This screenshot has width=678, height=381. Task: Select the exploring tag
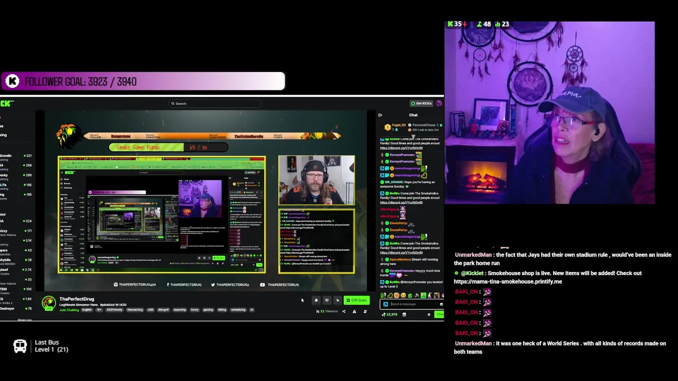pos(180,310)
